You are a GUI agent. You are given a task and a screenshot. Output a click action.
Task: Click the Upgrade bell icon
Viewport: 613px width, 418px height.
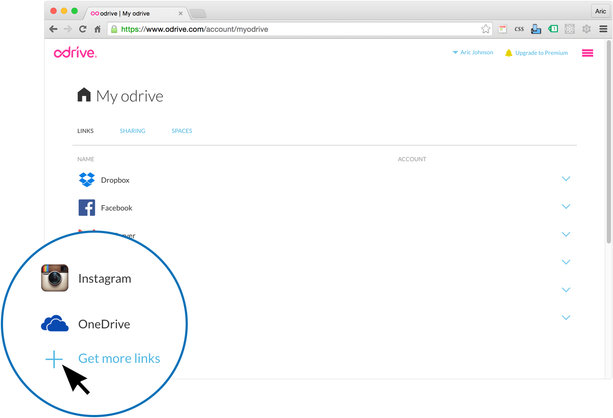coord(509,53)
